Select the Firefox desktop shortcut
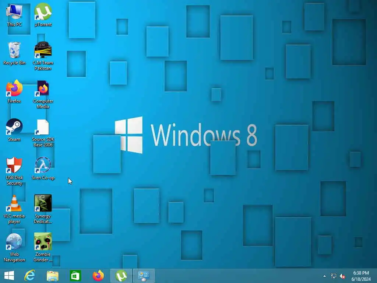This screenshot has width=377, height=283. click(x=14, y=92)
